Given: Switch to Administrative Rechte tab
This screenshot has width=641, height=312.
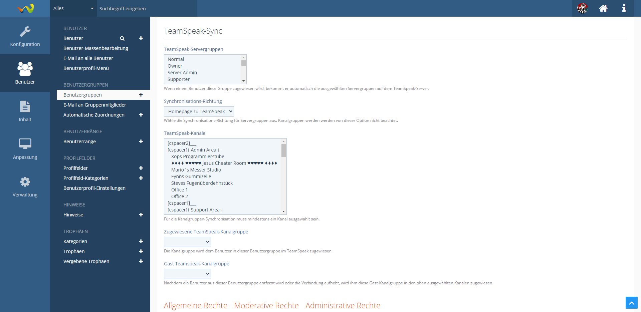Looking at the screenshot, I should pyautogui.click(x=343, y=305).
